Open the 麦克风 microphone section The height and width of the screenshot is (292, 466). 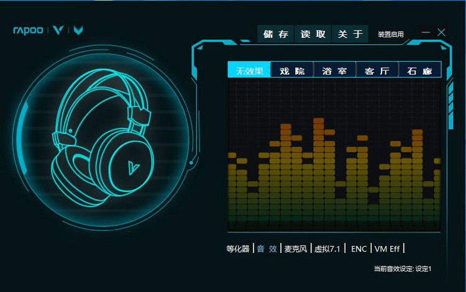(295, 249)
